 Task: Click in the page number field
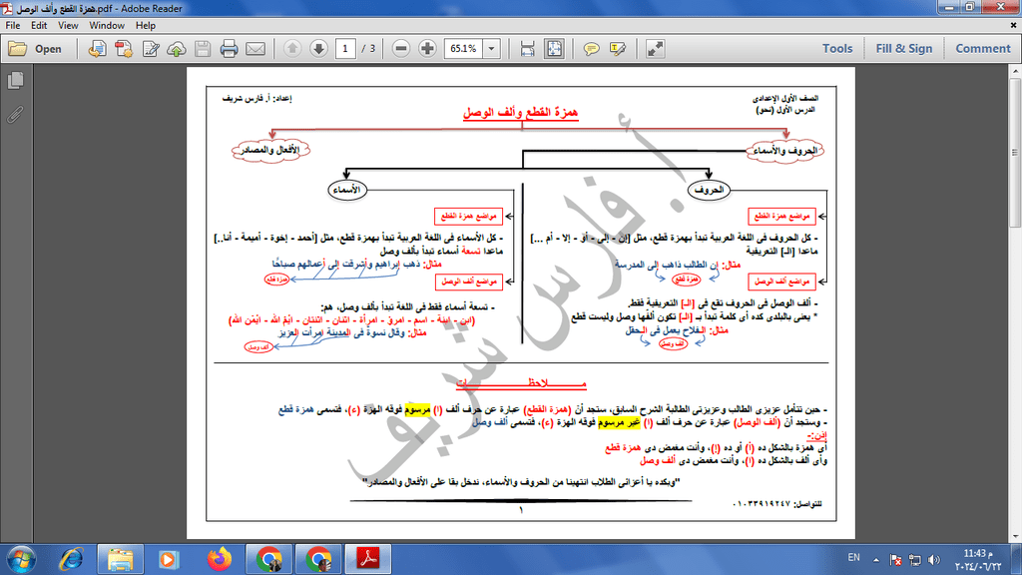click(345, 49)
